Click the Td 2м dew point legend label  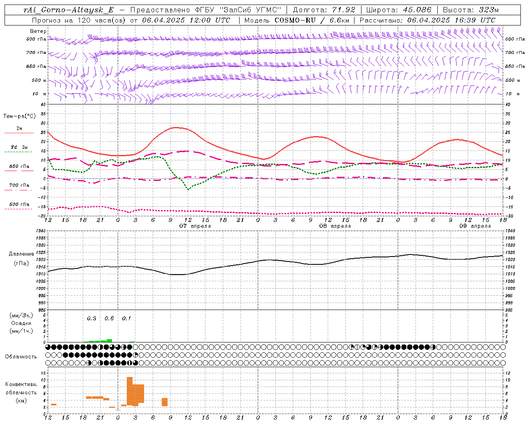(19, 147)
